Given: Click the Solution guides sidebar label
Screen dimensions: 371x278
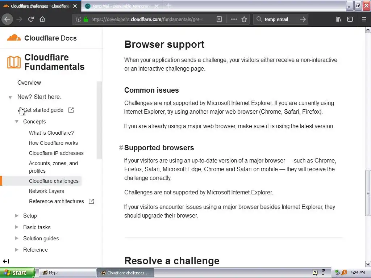Looking at the screenshot, I should [x=41, y=238].
